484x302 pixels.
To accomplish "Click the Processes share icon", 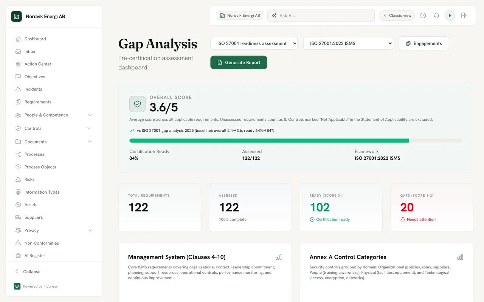I will (18, 154).
